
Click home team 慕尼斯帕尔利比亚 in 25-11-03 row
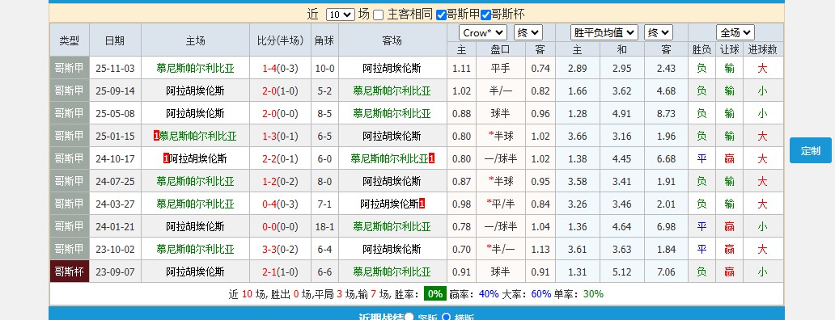point(196,68)
